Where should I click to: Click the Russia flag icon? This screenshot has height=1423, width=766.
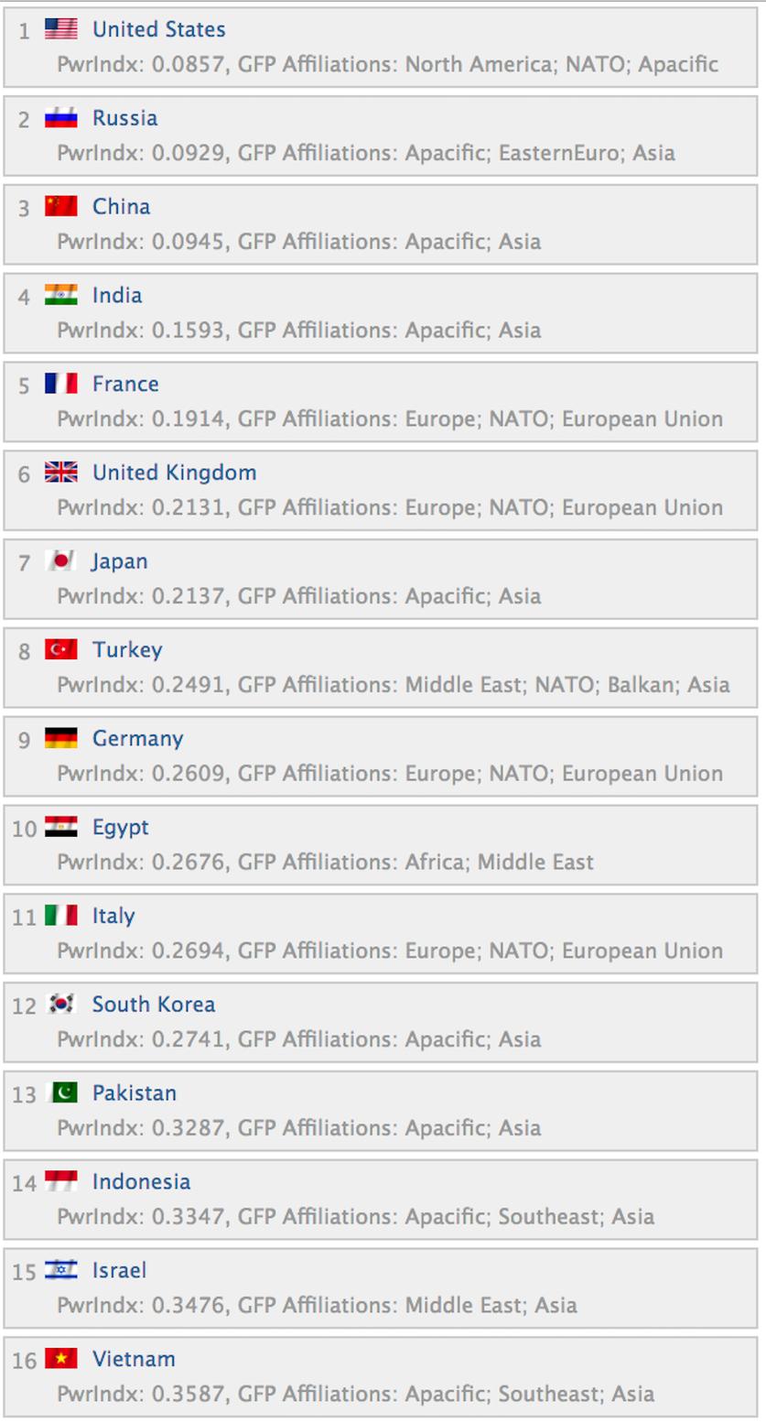coord(61,118)
